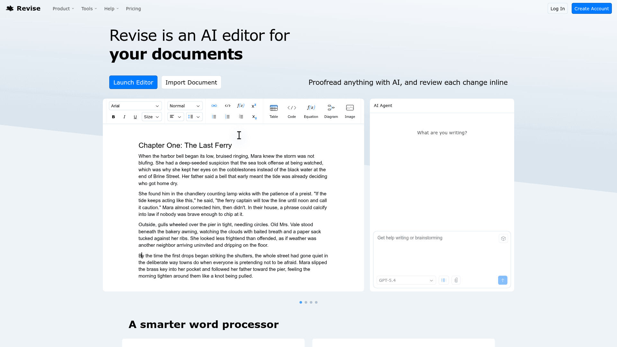Click the Launch Editor button
This screenshot has width=617, height=347.
point(133,82)
